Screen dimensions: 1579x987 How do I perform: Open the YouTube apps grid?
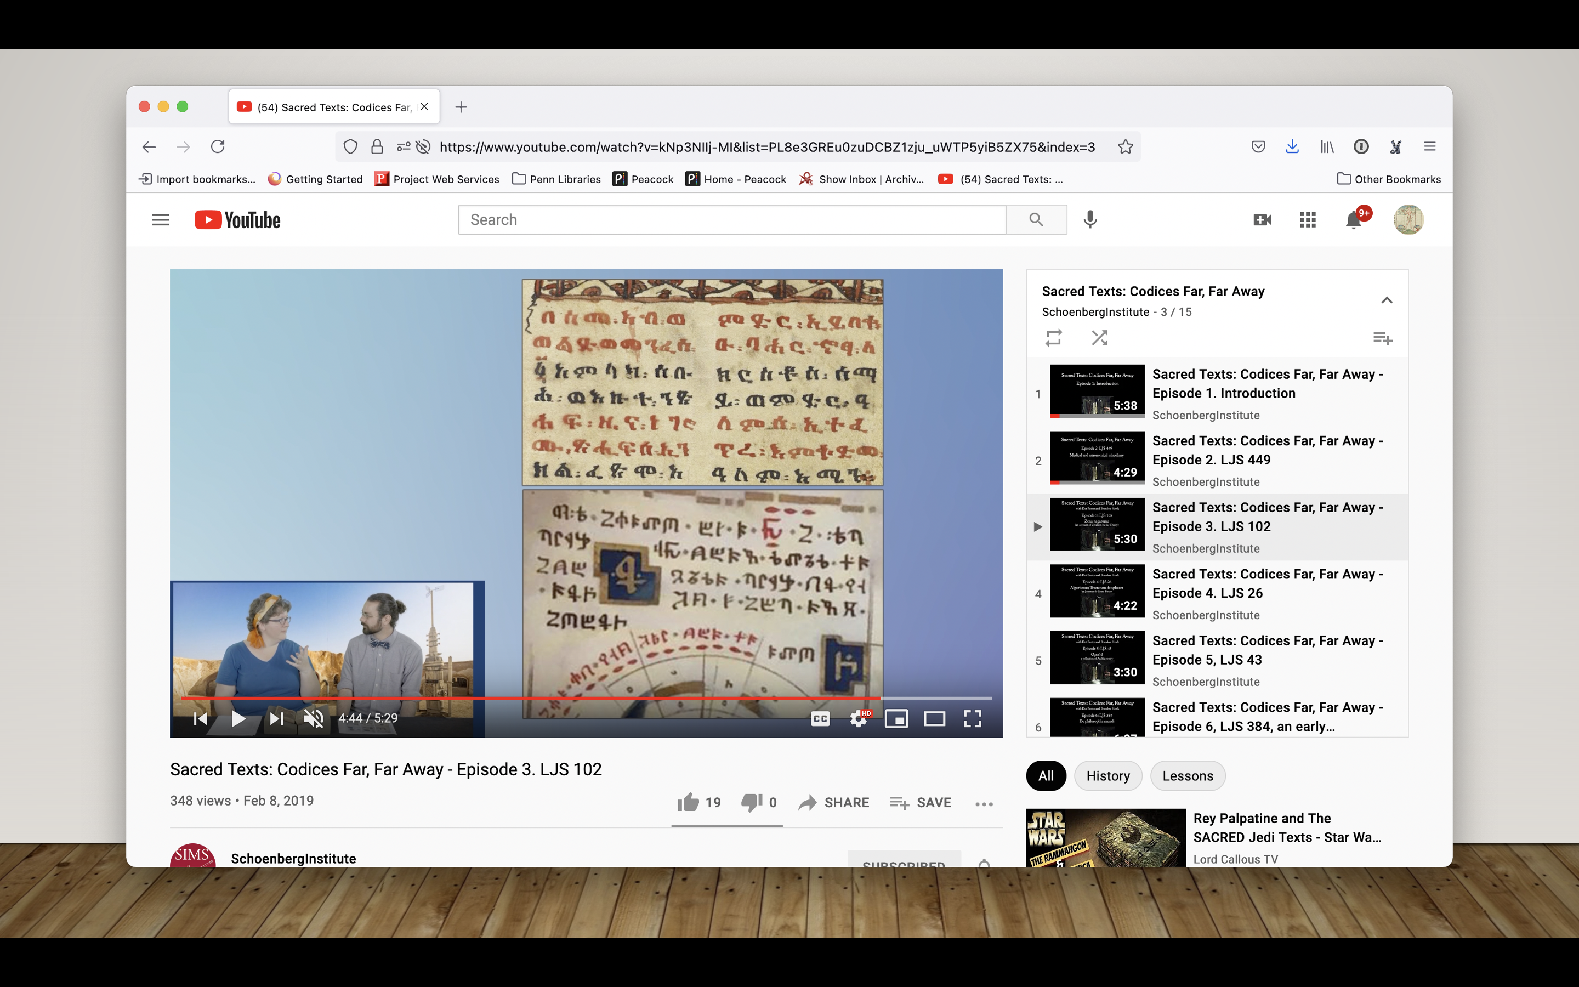pyautogui.click(x=1308, y=220)
